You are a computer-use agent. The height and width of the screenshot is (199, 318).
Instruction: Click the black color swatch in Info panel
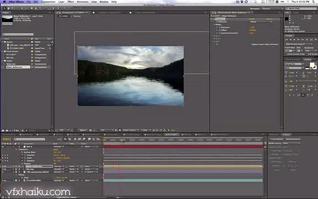click(287, 19)
